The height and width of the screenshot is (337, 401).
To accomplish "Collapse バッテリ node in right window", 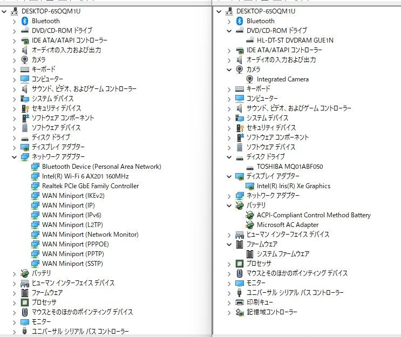I will (x=229, y=205).
